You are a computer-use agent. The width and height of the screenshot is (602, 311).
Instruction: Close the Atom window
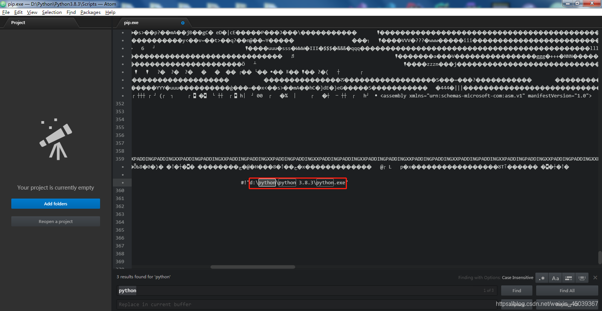pos(592,3)
